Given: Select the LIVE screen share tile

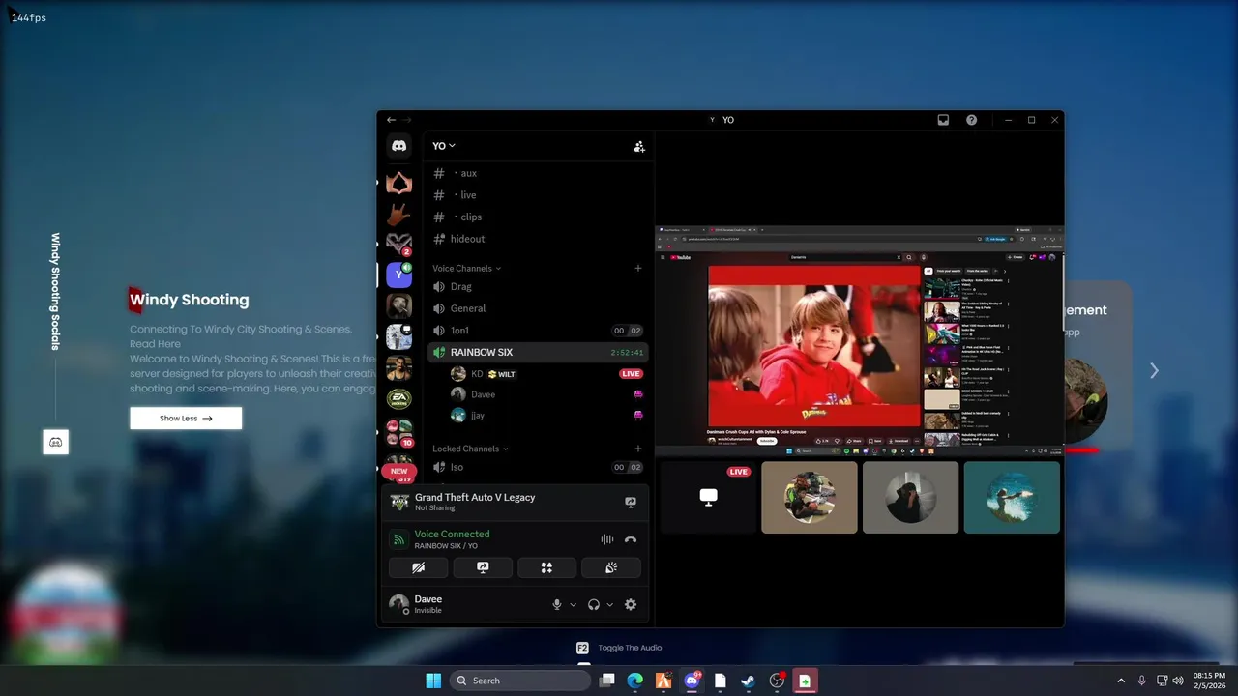Looking at the screenshot, I should coord(708,497).
